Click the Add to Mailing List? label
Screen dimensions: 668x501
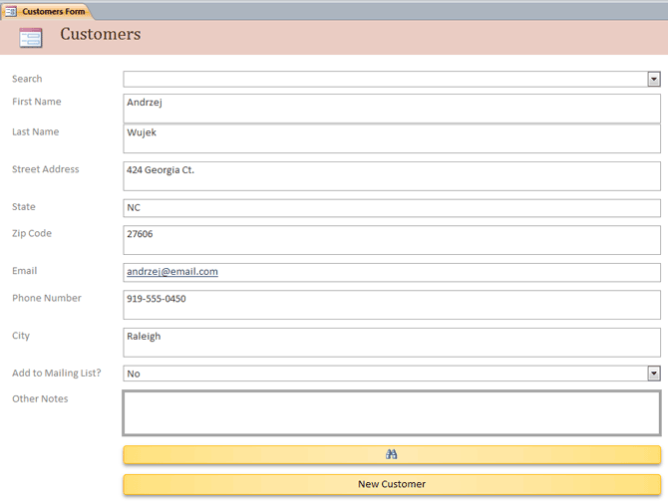(57, 374)
